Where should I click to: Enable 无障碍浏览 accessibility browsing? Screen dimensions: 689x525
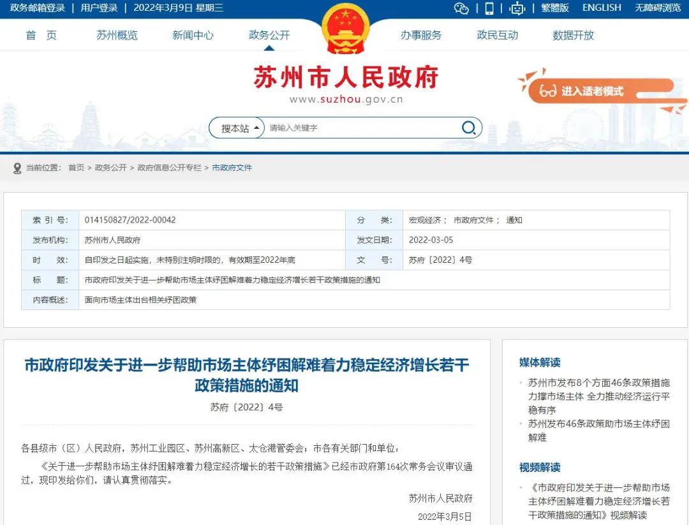click(658, 8)
